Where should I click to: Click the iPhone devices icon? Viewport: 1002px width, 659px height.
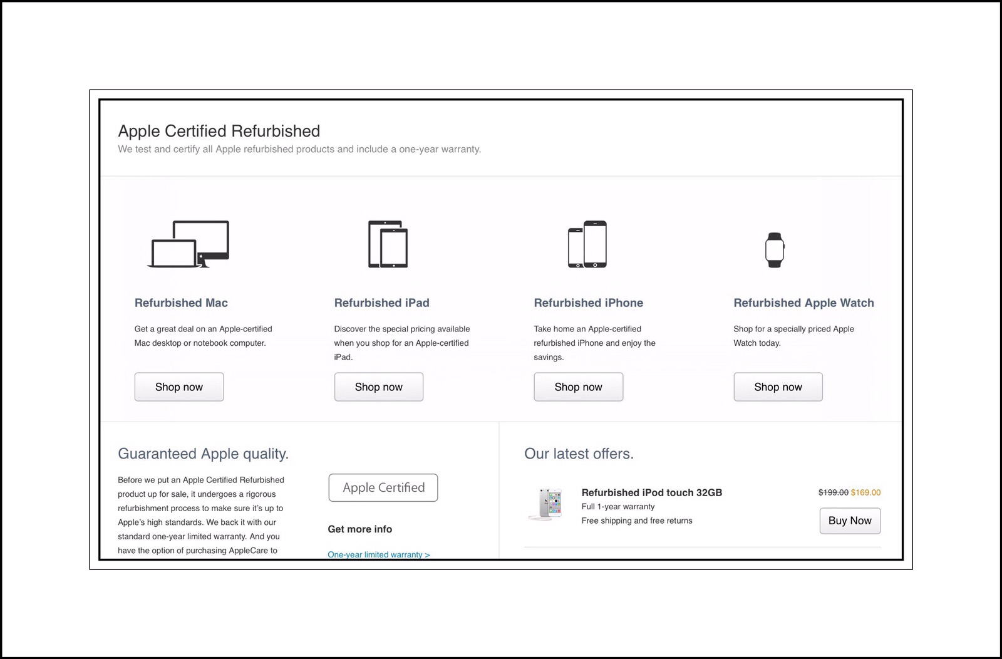587,244
